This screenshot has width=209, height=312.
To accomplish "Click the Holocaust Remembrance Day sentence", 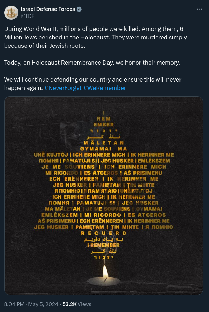I will click(92, 63).
